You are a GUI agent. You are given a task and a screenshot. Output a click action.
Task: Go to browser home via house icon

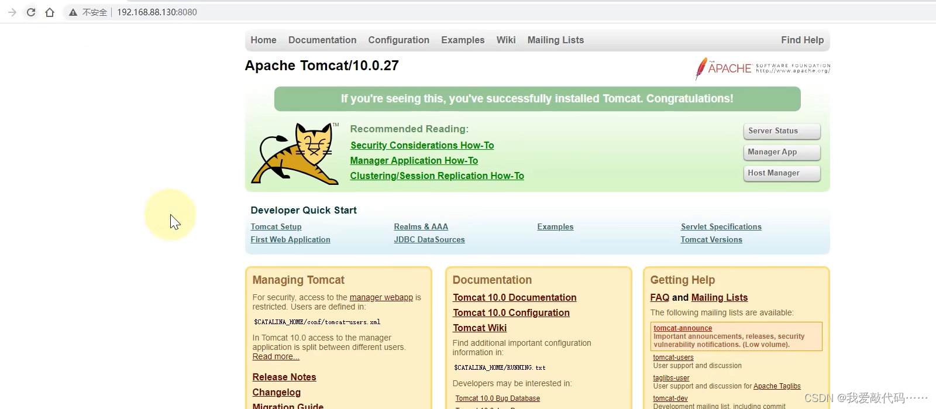[x=50, y=12]
